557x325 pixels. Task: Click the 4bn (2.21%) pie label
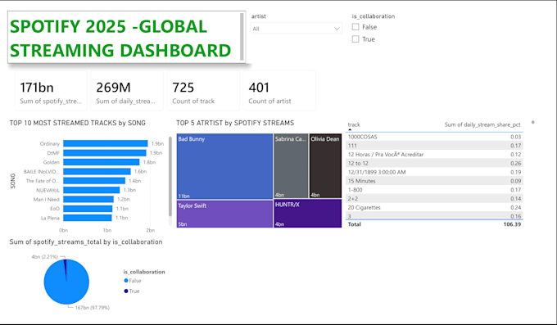point(45,257)
